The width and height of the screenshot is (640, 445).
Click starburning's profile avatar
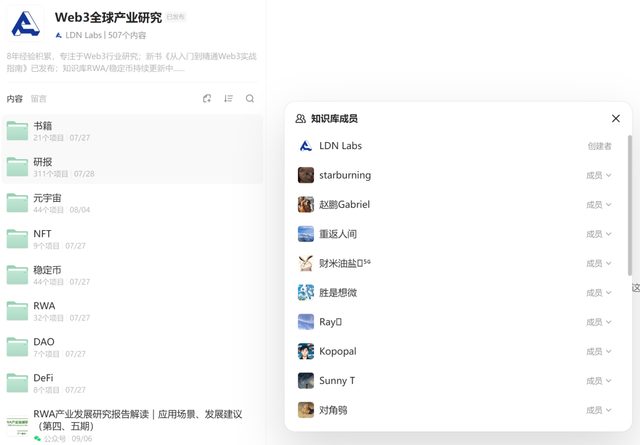click(x=306, y=175)
